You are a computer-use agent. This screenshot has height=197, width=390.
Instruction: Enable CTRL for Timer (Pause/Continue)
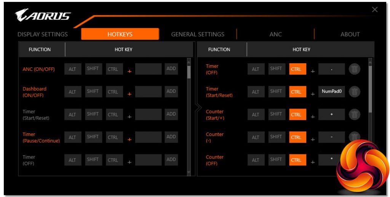tap(114, 137)
